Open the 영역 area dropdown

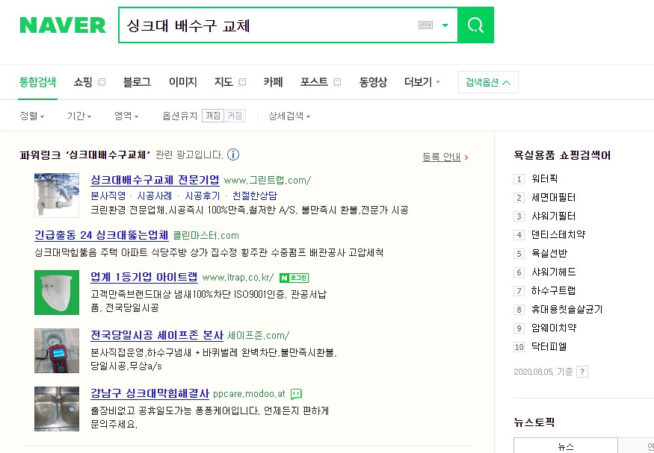pyautogui.click(x=126, y=116)
